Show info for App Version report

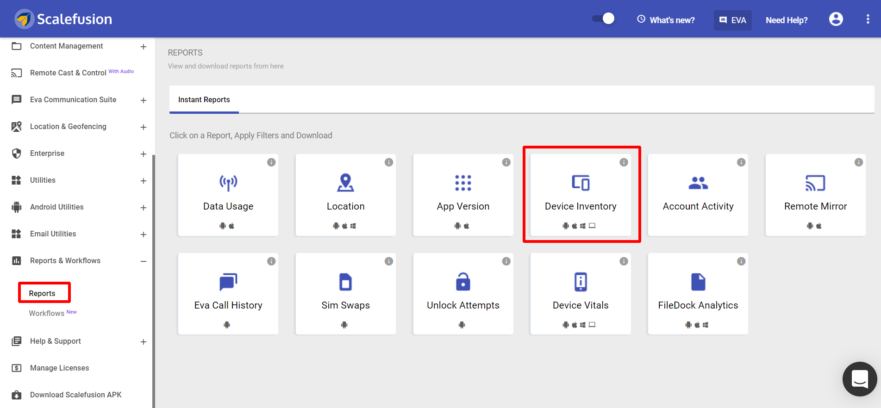coord(506,162)
